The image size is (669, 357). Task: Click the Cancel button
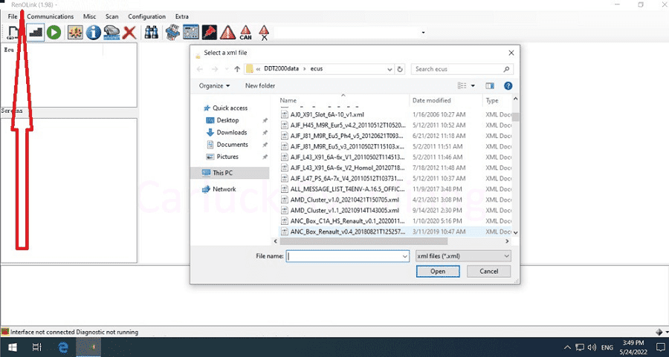[x=489, y=272]
